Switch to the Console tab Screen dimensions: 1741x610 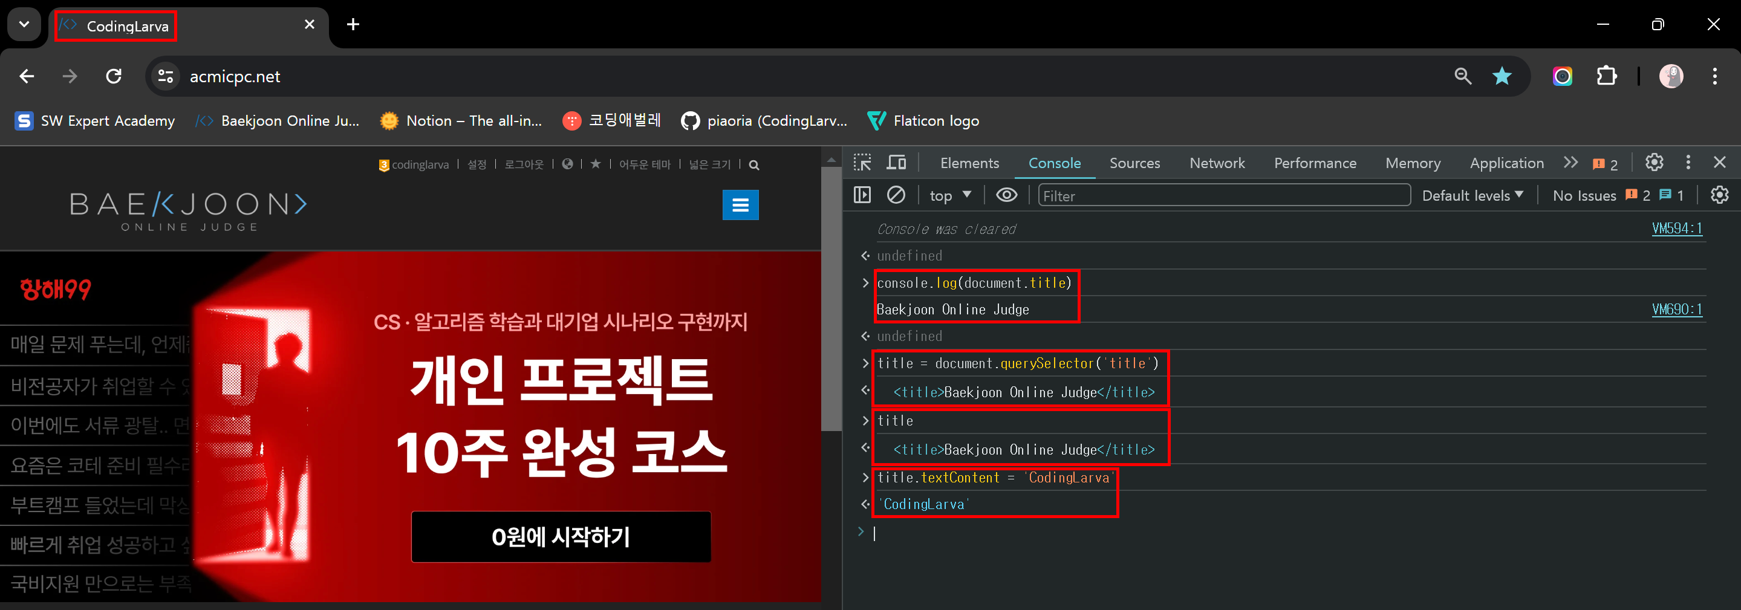(x=1054, y=163)
